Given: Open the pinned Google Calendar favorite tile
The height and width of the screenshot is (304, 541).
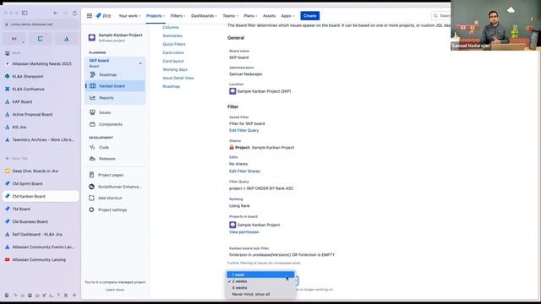Looking at the screenshot, I should pos(41,39).
